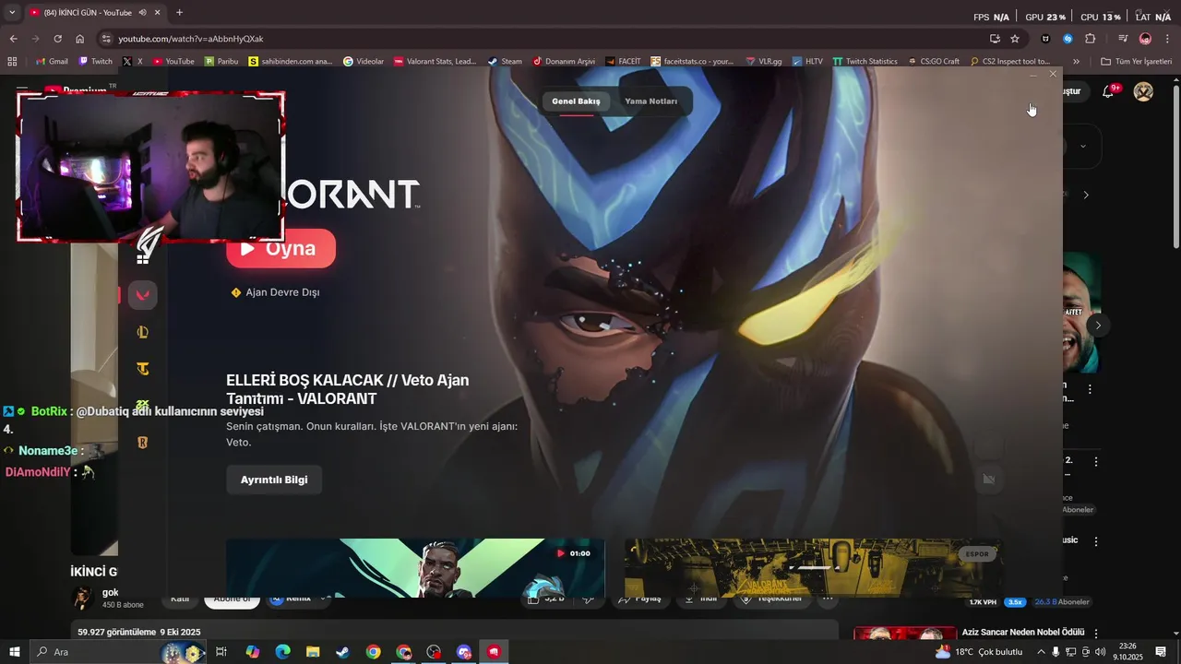Open the Gmail bookmark
The height and width of the screenshot is (664, 1181).
click(x=52, y=62)
